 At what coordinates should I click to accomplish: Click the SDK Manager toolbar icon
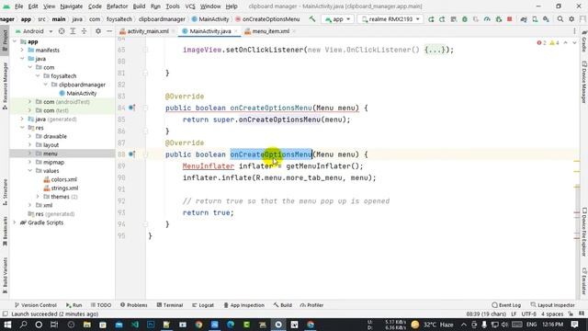pyautogui.click(x=546, y=18)
